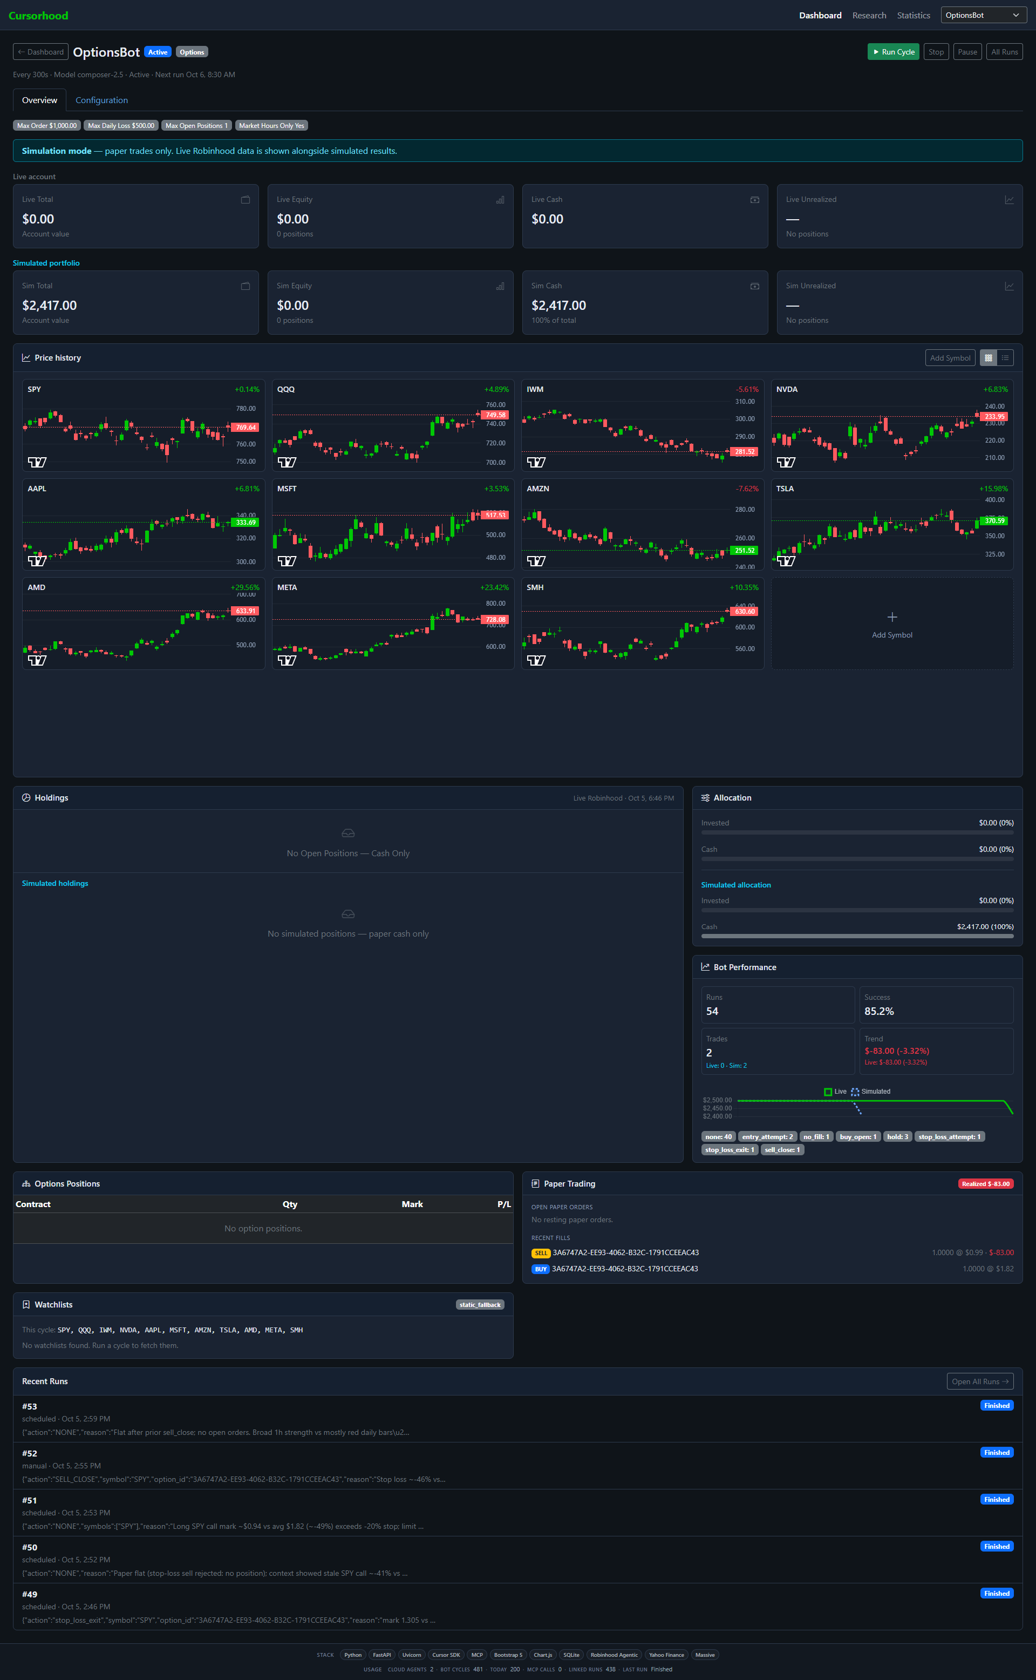Click the Live Cash money icon
The height and width of the screenshot is (1680, 1036).
[x=754, y=200]
